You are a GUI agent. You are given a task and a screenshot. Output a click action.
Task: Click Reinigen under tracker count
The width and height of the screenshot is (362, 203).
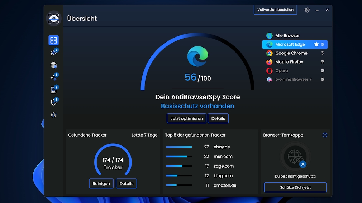click(x=101, y=183)
